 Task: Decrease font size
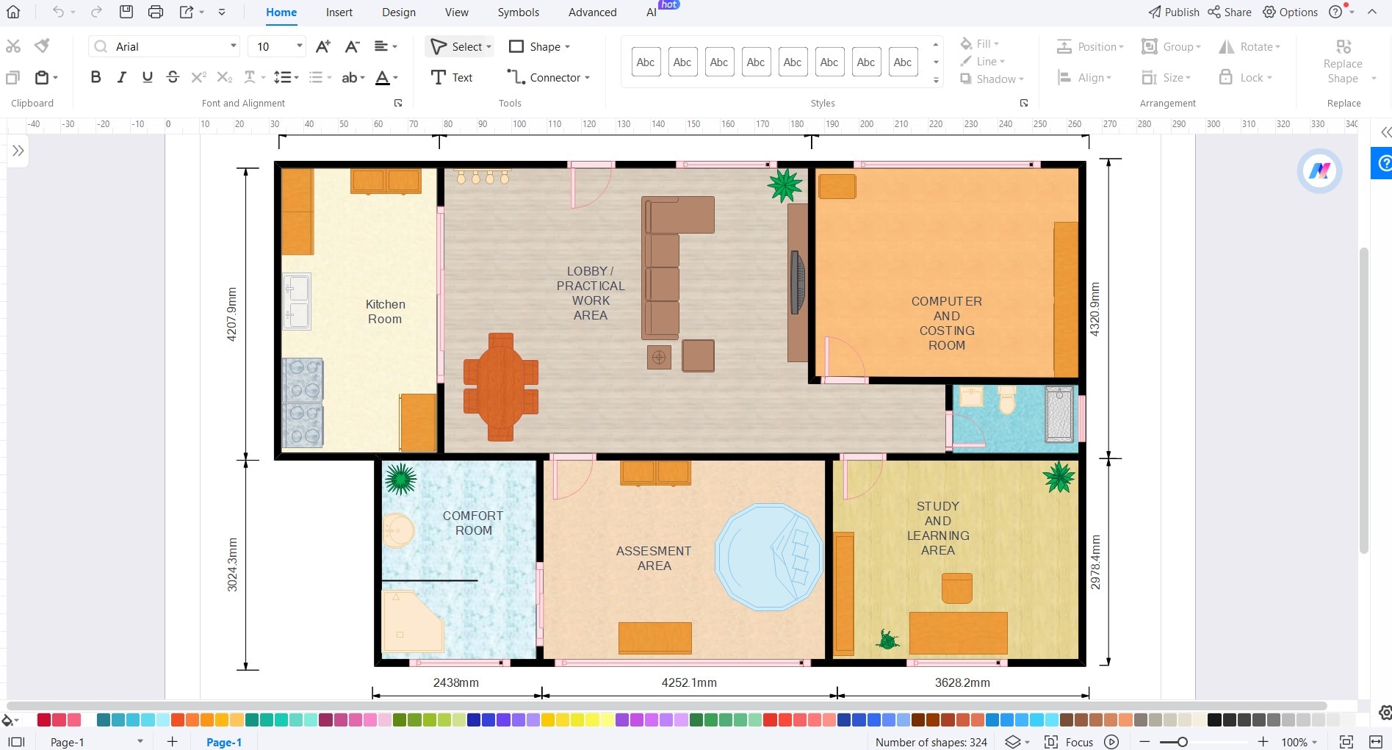coord(353,46)
